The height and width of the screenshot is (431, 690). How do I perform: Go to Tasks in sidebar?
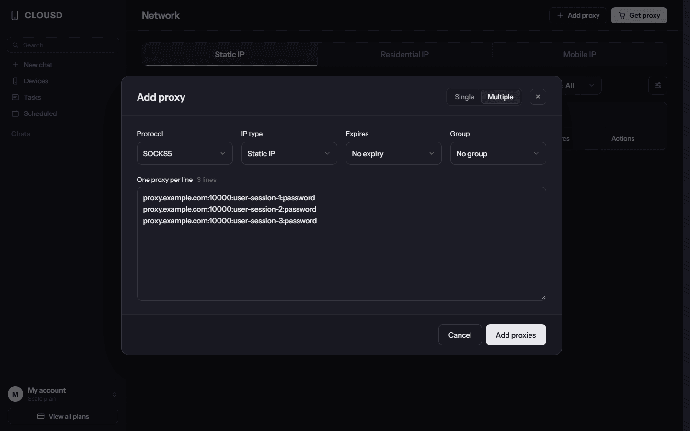(x=63, y=97)
